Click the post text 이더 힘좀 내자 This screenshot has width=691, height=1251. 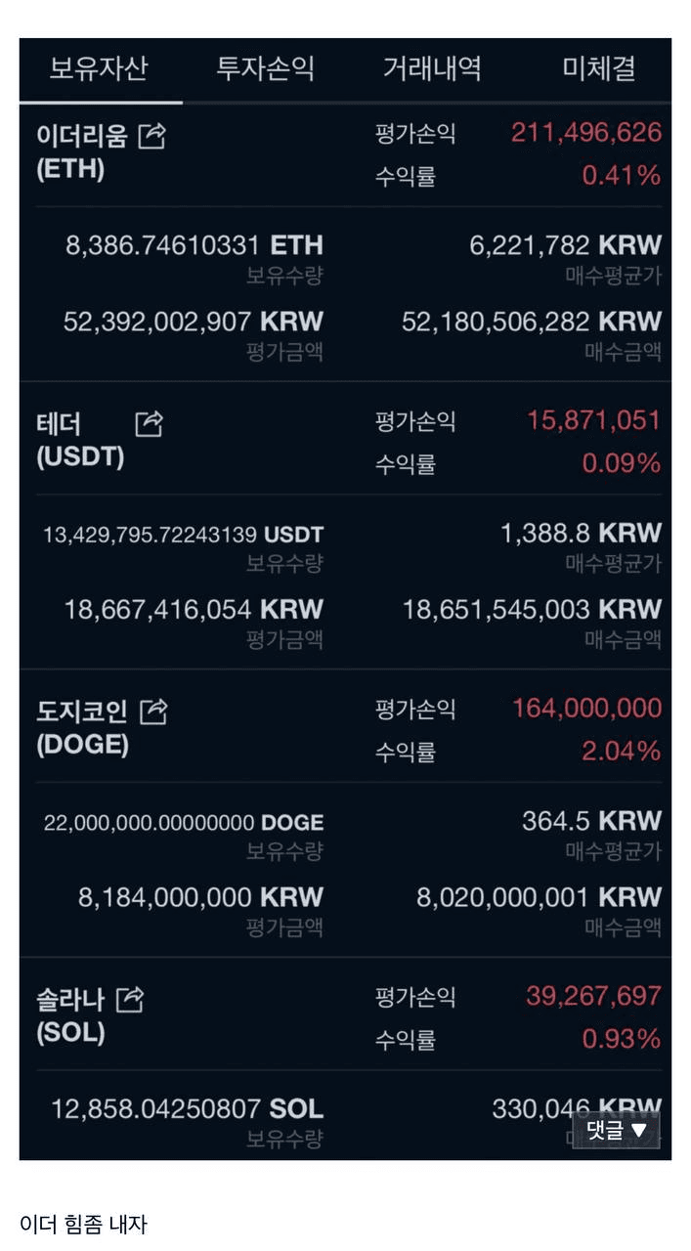(83, 1223)
